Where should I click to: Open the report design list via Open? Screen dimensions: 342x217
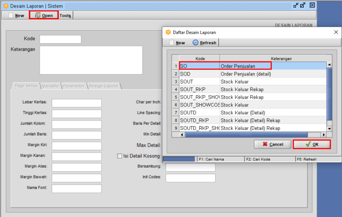[x=44, y=16]
